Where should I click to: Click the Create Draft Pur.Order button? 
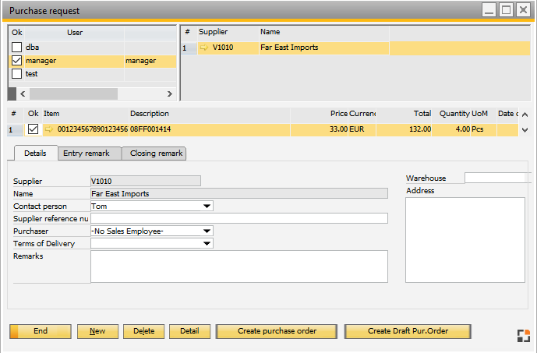point(408,331)
